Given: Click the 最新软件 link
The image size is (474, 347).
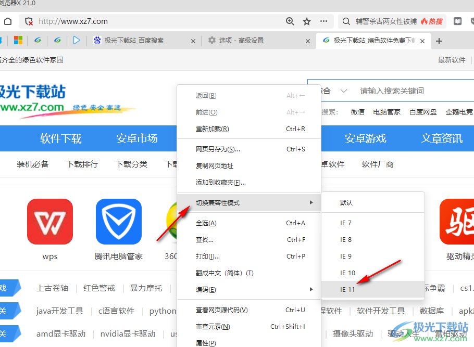Looking at the screenshot, I should [x=452, y=60].
